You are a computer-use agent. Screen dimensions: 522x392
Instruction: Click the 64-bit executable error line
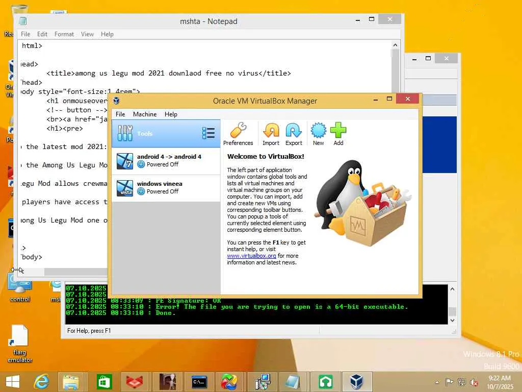click(237, 307)
